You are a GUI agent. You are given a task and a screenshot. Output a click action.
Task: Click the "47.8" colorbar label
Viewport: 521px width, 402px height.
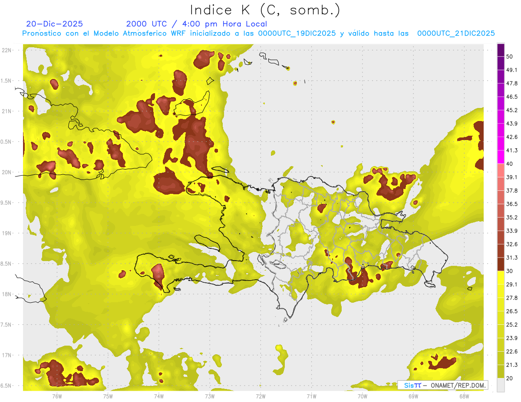coord(512,83)
